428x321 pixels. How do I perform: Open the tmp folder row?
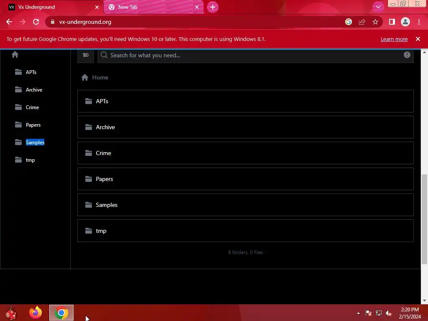pos(245,231)
